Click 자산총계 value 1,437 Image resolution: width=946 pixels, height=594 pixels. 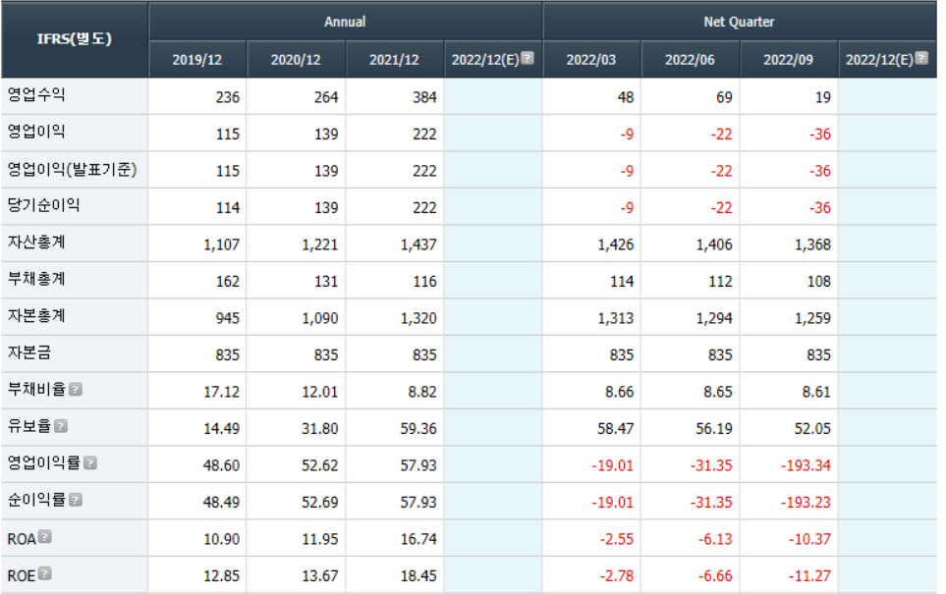pos(418,244)
